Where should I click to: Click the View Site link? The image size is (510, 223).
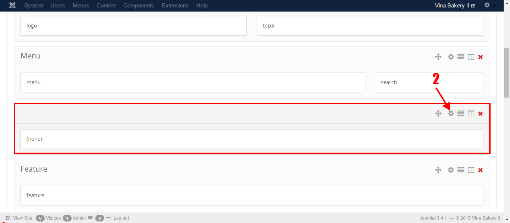tap(22, 218)
